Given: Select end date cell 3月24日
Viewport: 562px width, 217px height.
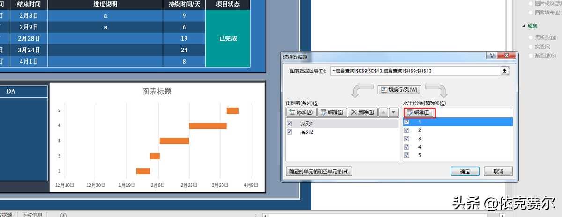Looking at the screenshot, I should (29, 50).
